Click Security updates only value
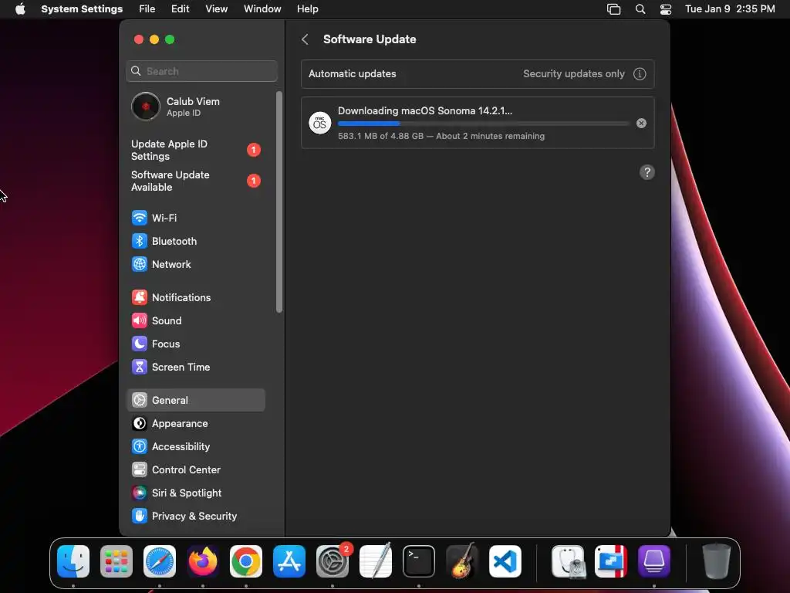The height and width of the screenshot is (593, 790). (573, 73)
